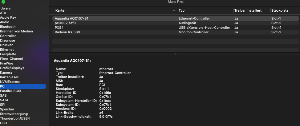Select the highlighted PCI sidebar entry

23,86
